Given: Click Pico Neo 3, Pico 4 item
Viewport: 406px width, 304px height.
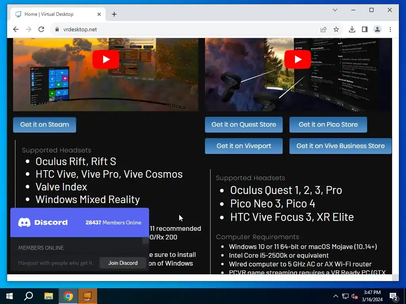Looking at the screenshot, I should (273, 204).
